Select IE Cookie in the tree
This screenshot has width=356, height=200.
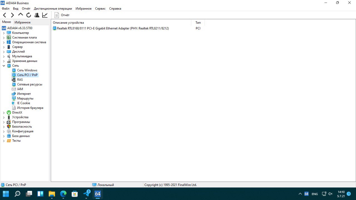pos(24,103)
